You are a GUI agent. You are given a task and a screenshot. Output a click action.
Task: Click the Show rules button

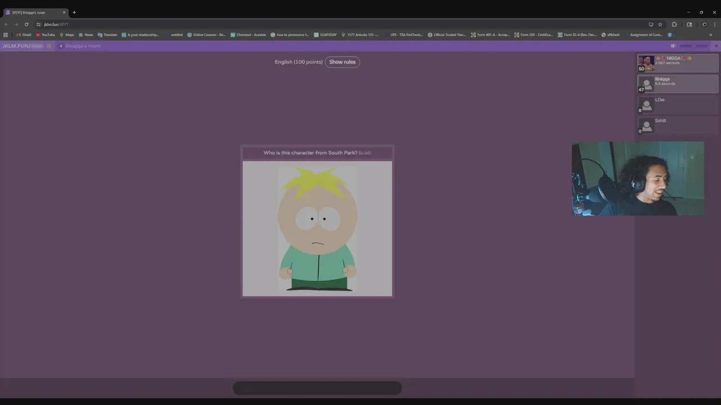(x=342, y=62)
